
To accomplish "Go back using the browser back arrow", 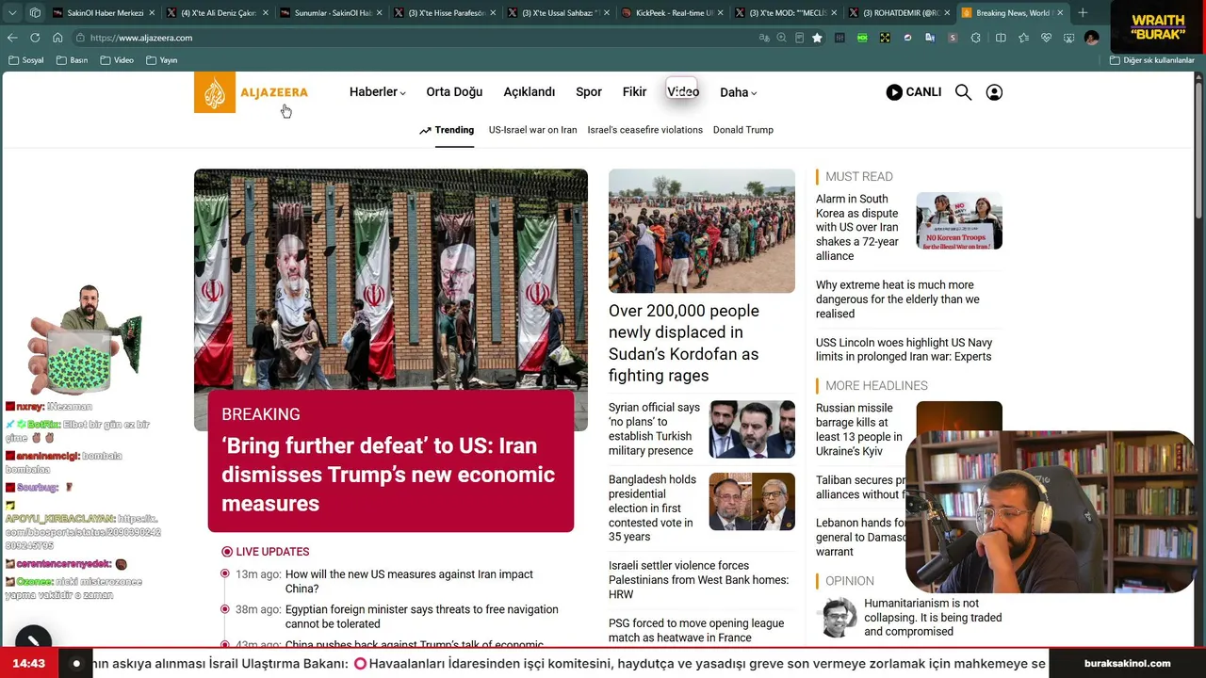I will point(12,38).
